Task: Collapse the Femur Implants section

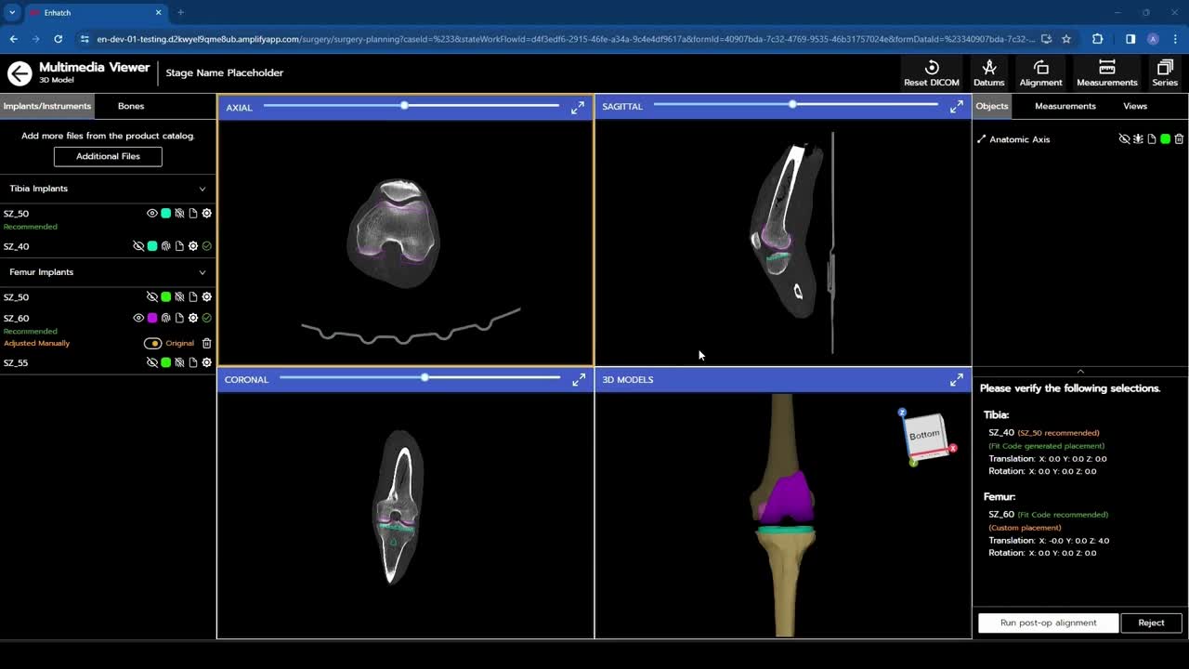Action: point(202,271)
